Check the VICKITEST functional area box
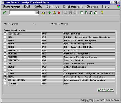The height and width of the screenshot is (103, 121). tap(5, 50)
